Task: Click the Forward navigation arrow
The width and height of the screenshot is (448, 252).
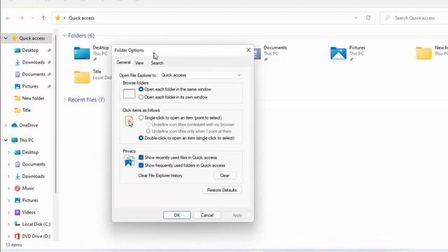Action: (21, 18)
